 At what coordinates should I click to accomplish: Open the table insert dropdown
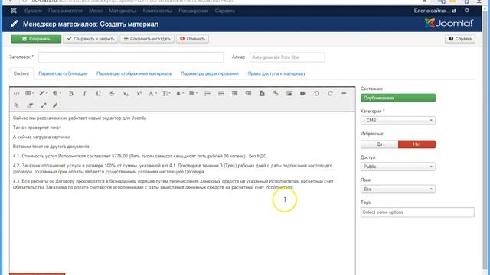(x=30, y=93)
